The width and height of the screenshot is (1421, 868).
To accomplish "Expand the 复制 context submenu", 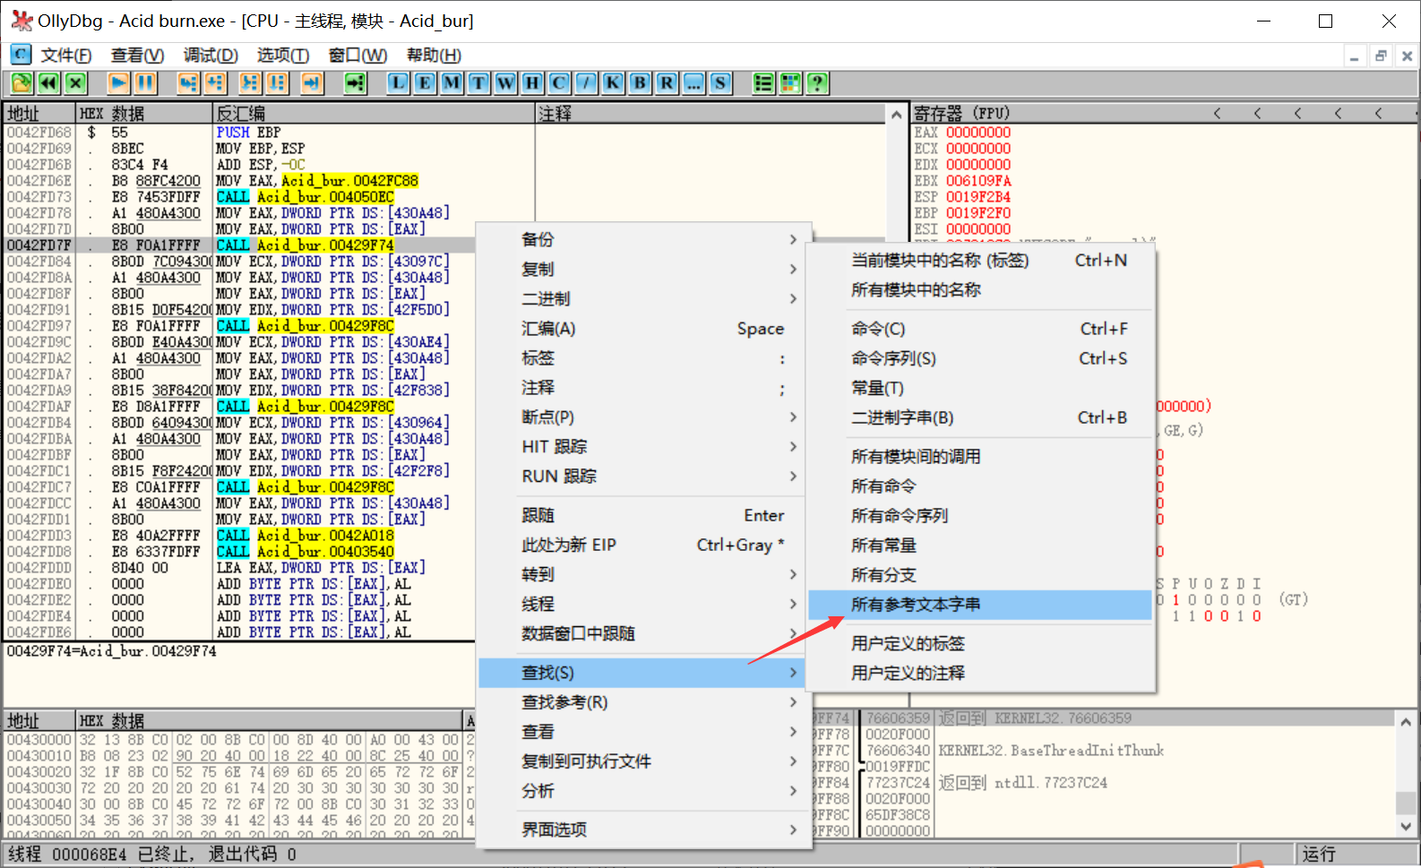I will (x=642, y=269).
